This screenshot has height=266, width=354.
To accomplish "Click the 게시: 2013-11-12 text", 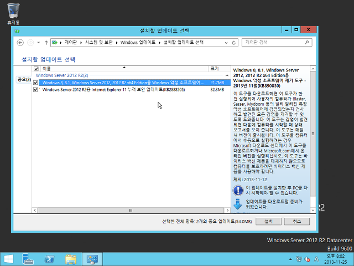I will (250, 180).
